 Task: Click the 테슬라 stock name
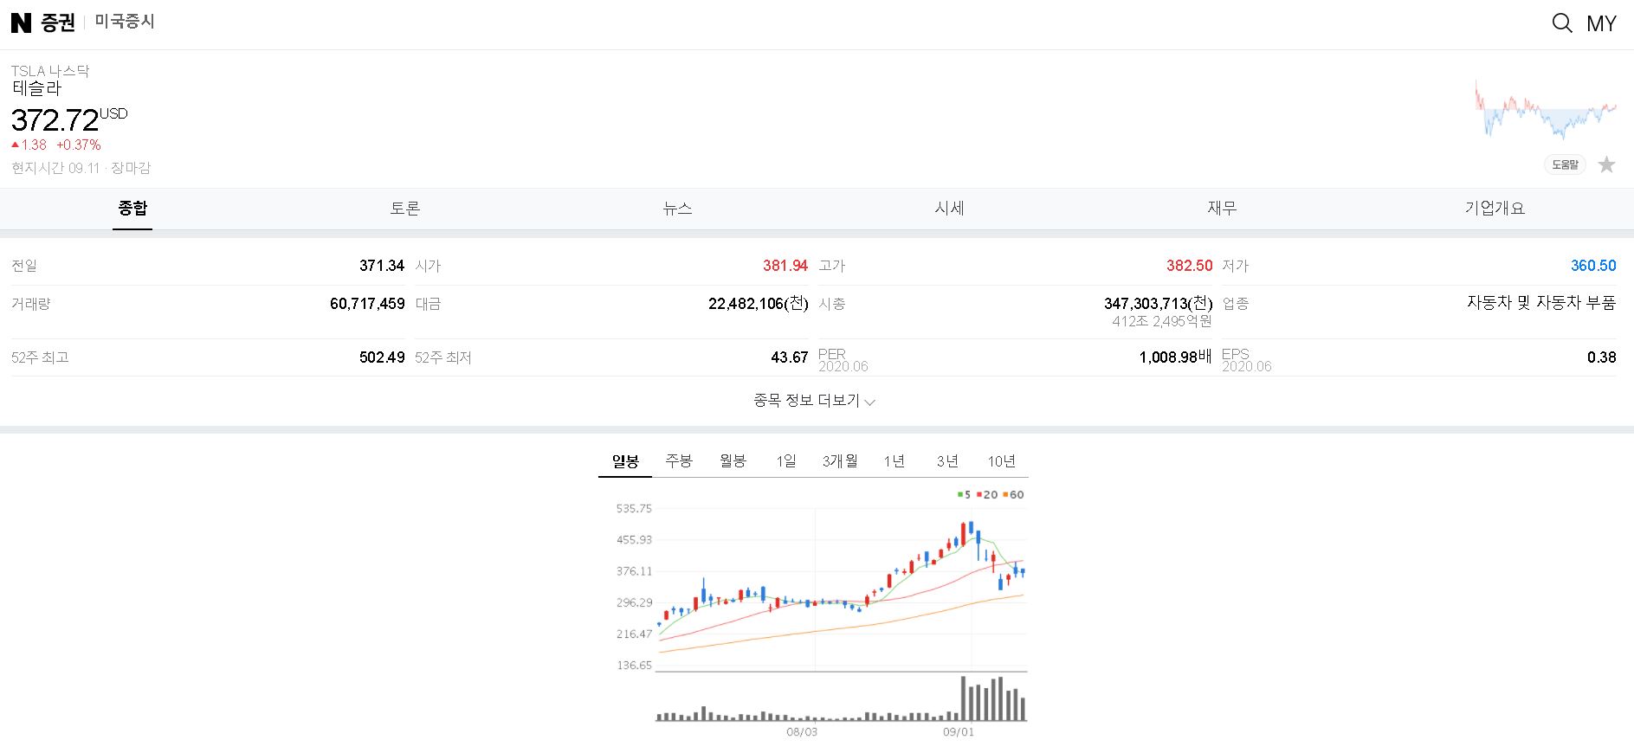(x=36, y=88)
